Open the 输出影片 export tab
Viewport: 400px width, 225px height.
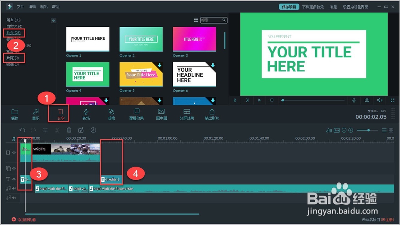(x=212, y=114)
